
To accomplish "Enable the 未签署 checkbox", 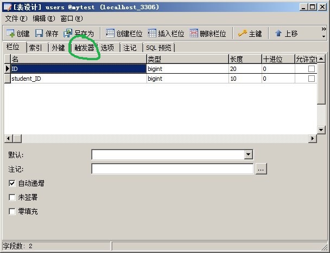I will (x=12, y=197).
